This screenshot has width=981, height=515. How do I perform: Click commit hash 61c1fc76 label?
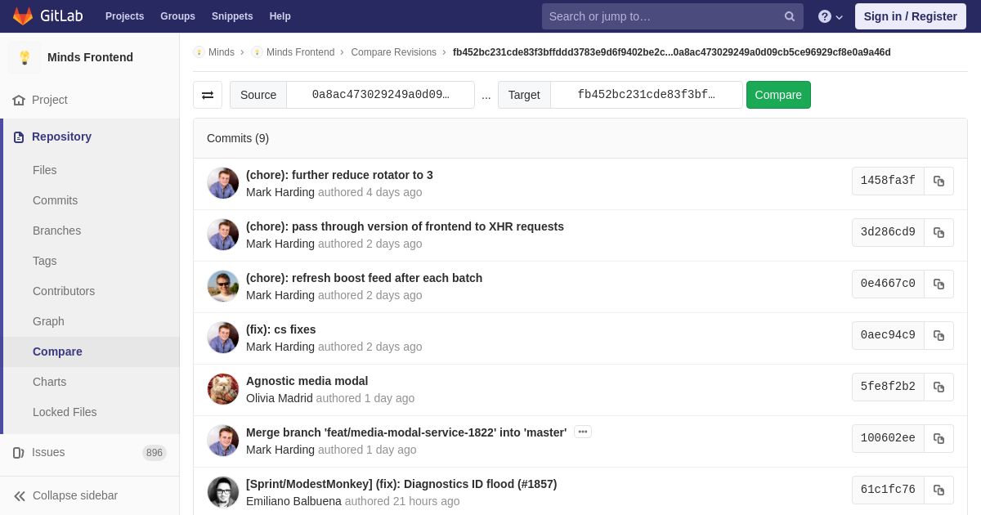[x=888, y=490]
